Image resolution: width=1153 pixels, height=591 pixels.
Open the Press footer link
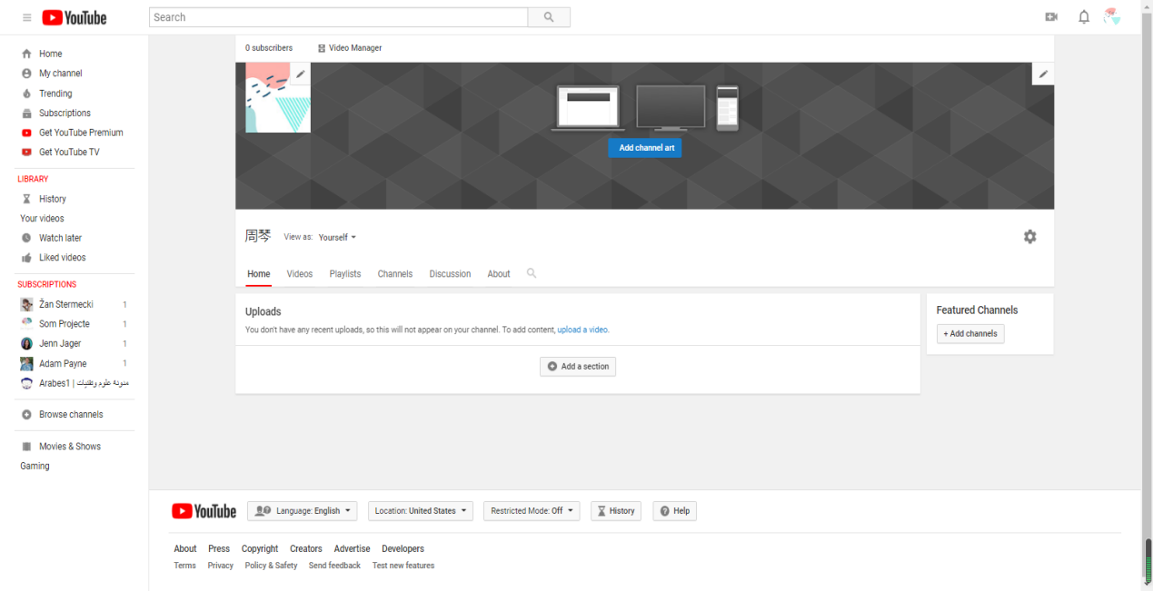[x=219, y=549]
